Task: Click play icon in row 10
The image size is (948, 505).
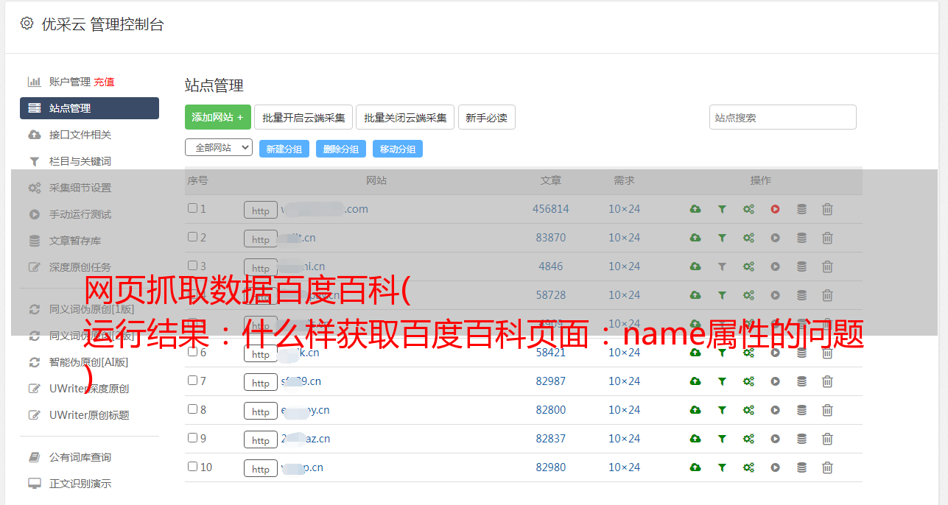Action: click(x=775, y=467)
